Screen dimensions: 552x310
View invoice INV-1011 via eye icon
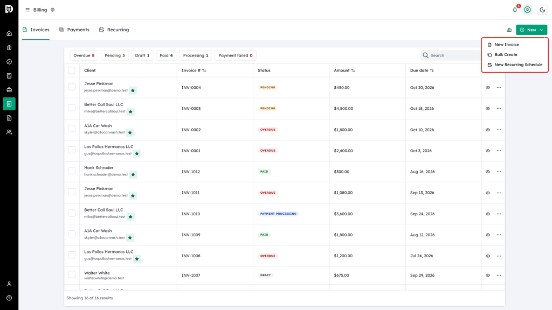coord(488,193)
